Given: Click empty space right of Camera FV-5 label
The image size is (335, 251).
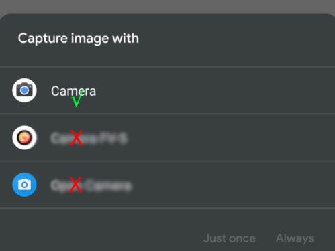Looking at the screenshot, I should pyautogui.click(x=230, y=138).
